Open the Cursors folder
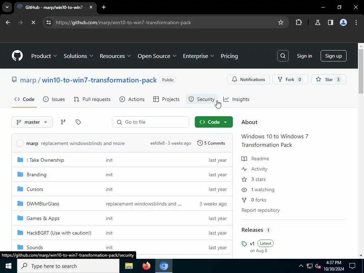 (x=35, y=189)
